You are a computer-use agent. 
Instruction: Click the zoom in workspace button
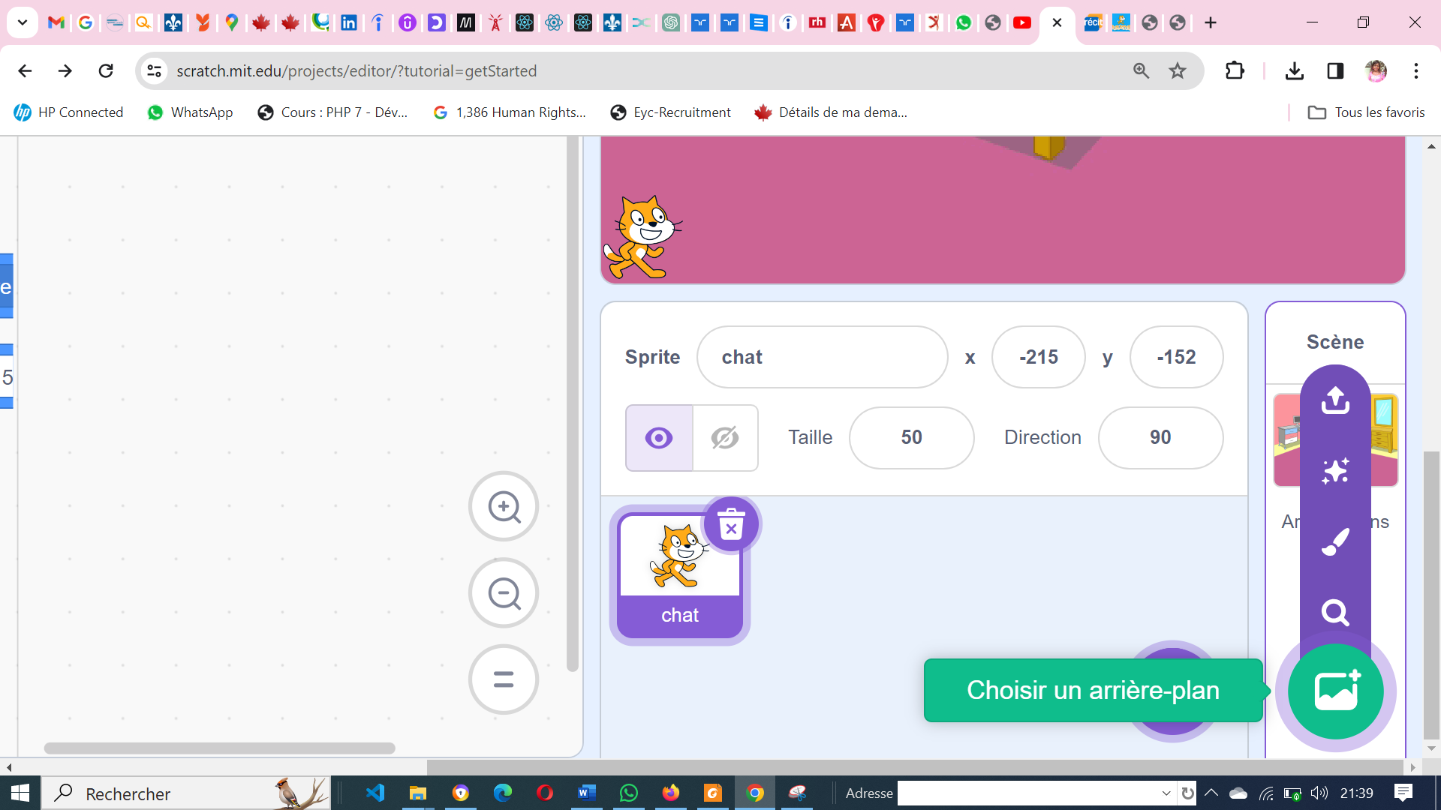click(x=504, y=507)
